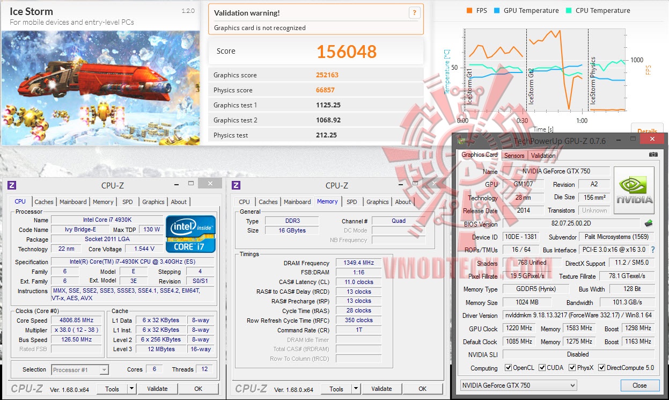Click the Bus Interface question mark icon

[x=653, y=250]
